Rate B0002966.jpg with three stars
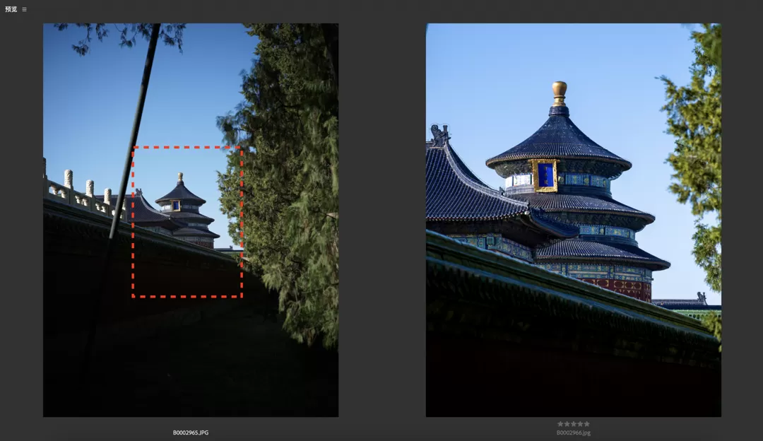Viewport: 763px width, 441px height. click(x=573, y=424)
